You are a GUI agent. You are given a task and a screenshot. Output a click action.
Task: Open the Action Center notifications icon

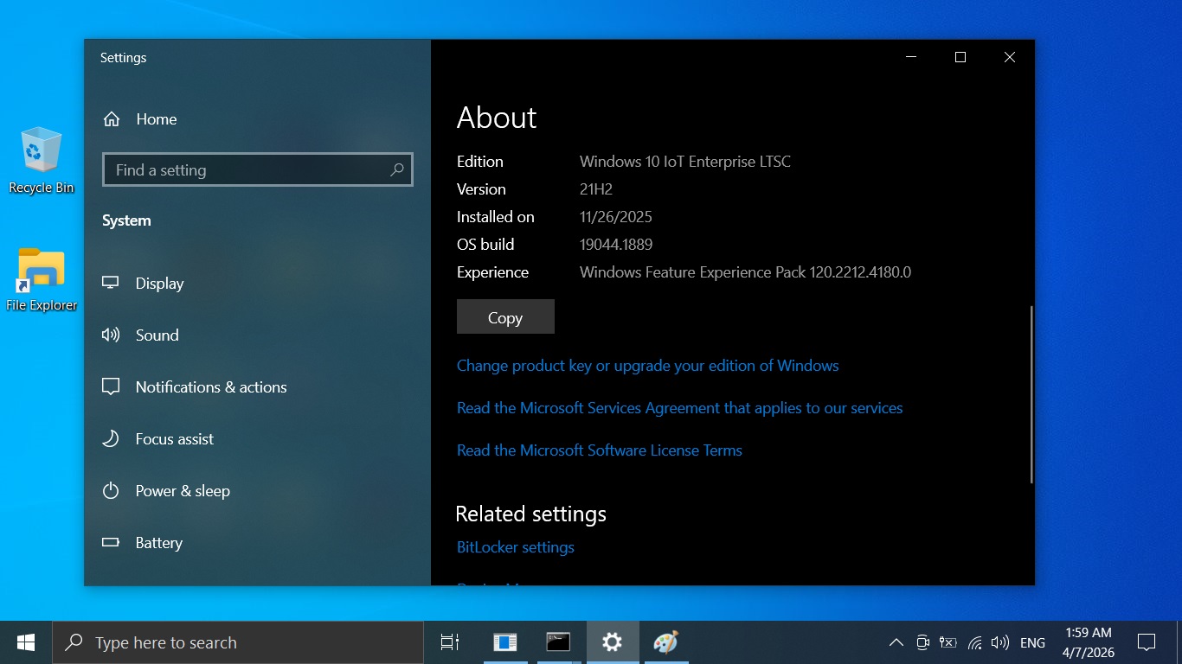tap(1147, 642)
